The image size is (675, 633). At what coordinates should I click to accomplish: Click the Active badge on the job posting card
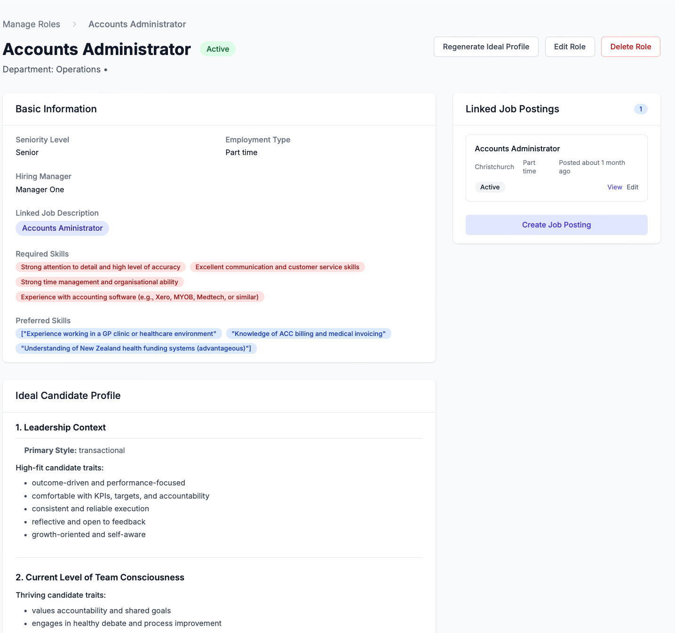tap(490, 187)
